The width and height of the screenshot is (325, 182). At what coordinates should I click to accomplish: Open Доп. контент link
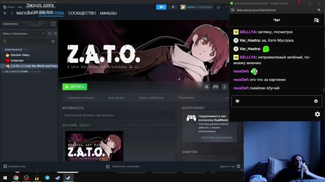117,98
